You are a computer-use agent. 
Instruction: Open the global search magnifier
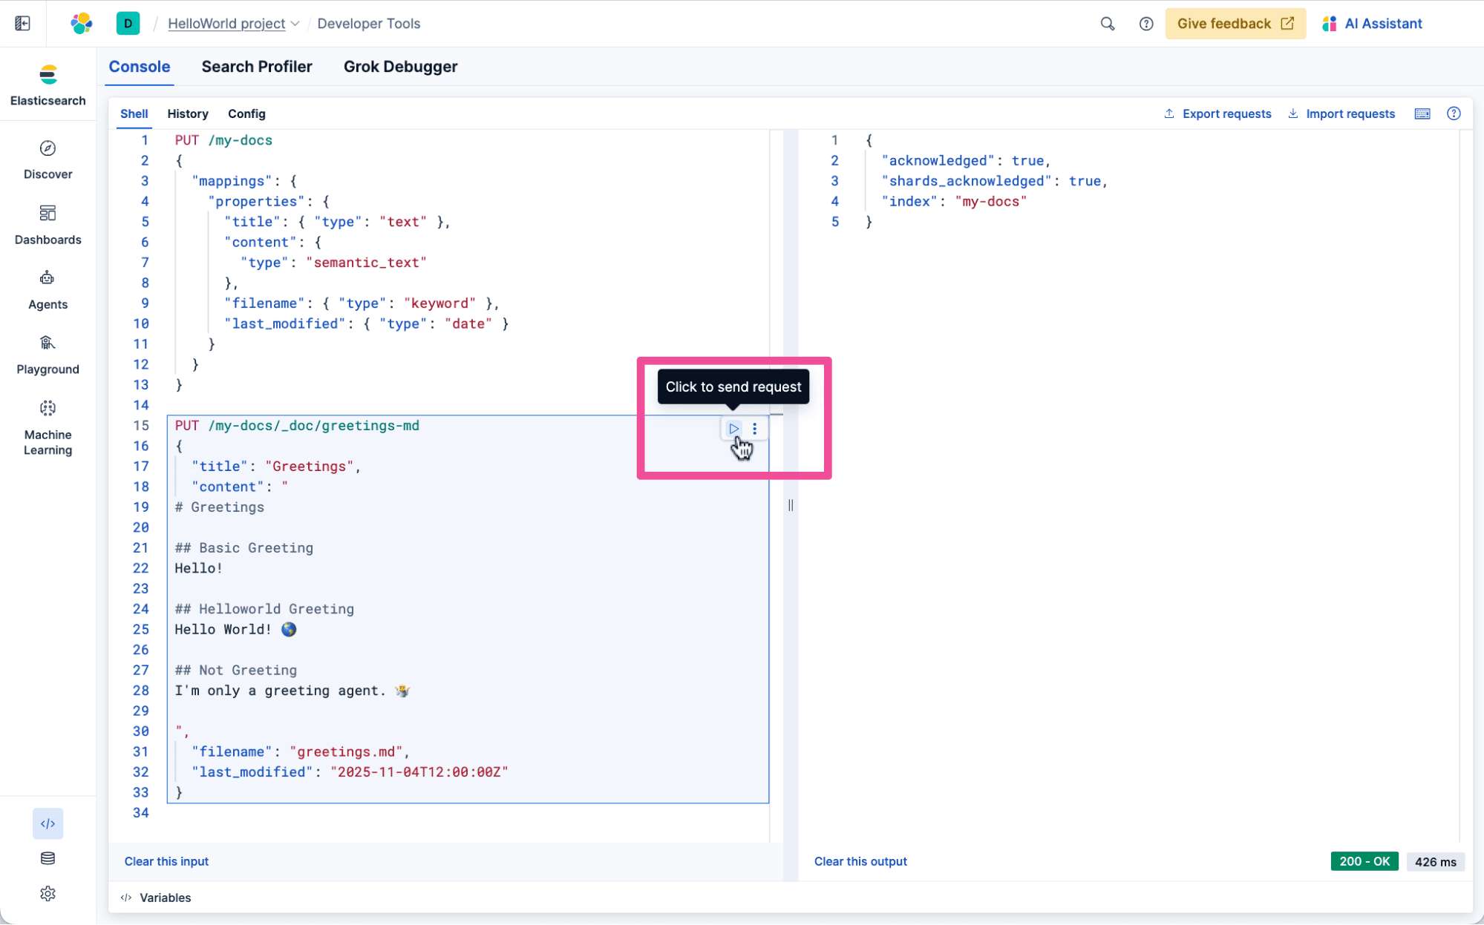(1107, 23)
